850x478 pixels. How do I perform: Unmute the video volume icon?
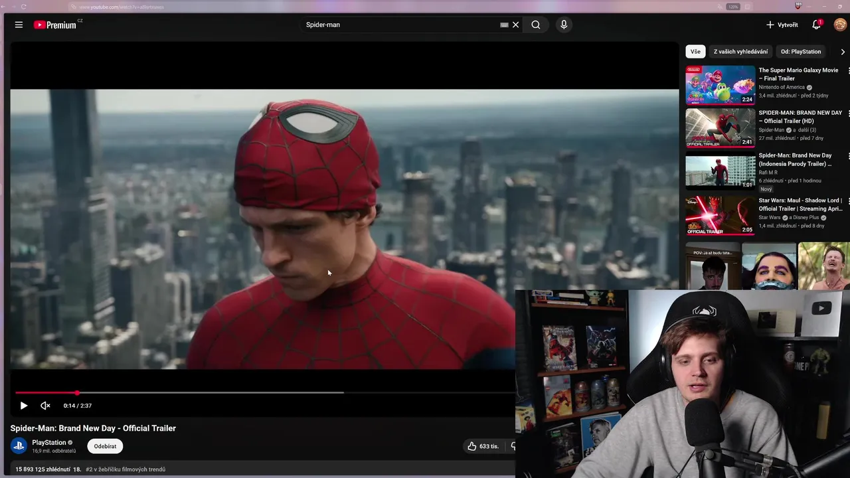coord(45,406)
